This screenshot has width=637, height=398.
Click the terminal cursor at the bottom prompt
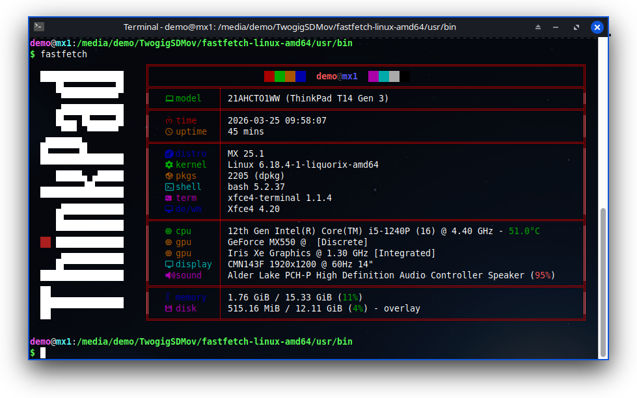tap(43, 352)
